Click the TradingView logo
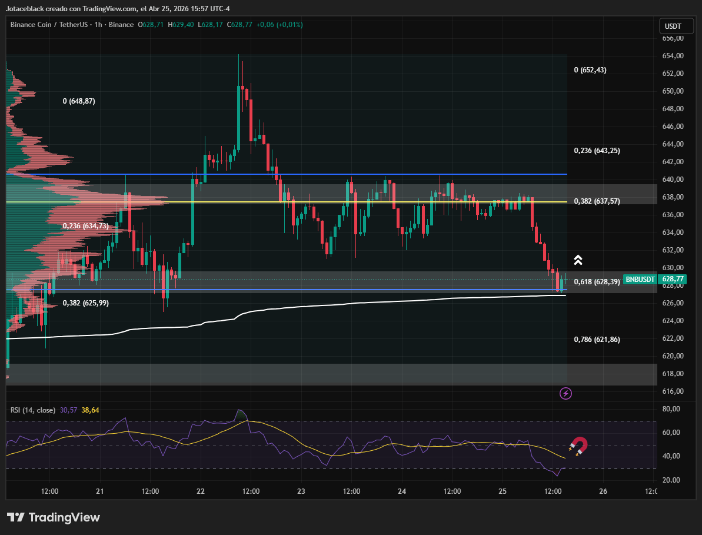 [x=54, y=517]
